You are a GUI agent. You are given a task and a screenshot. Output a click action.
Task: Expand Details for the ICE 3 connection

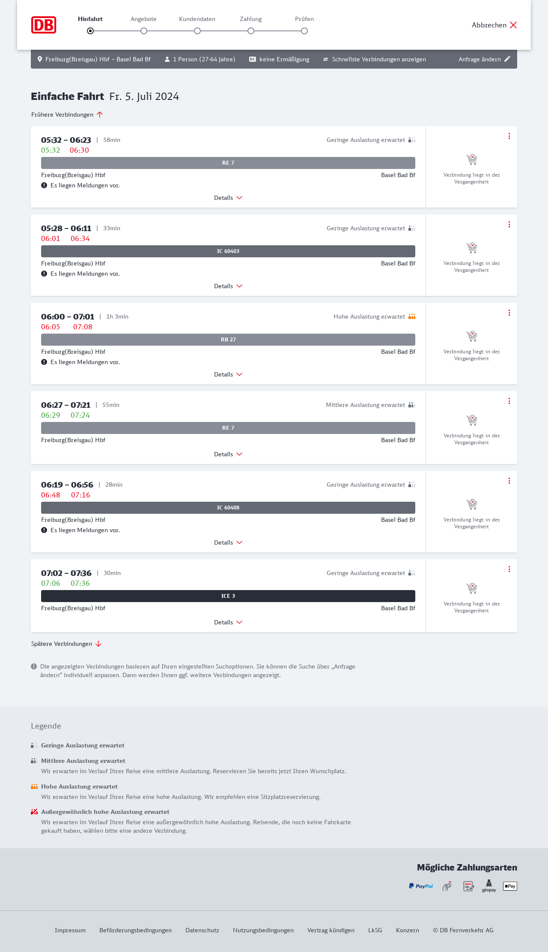(x=228, y=622)
